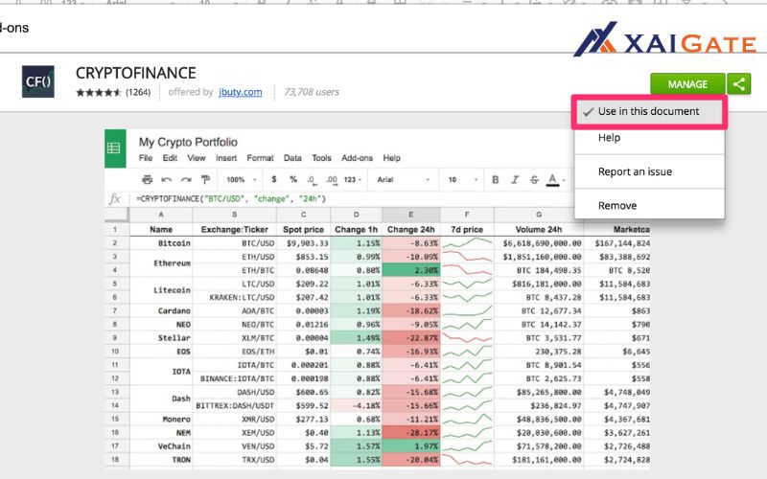Click the Bitcoin name cell
Image resolution: width=767 pixels, height=479 pixels.
161,243
